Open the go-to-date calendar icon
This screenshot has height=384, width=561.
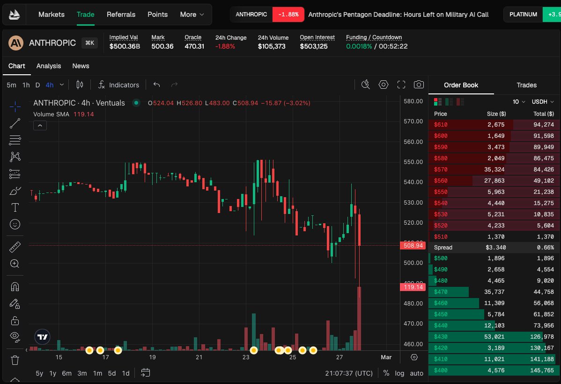145,373
